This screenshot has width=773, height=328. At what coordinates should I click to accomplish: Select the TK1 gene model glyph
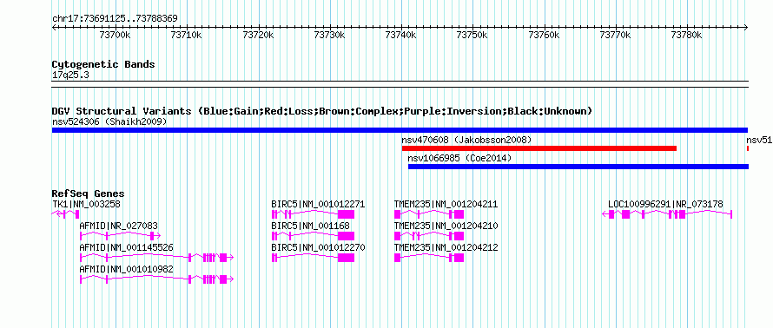[x=65, y=213]
